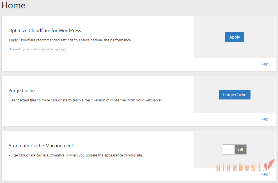Open Help link under the Purge Cache card

(x=264, y=119)
